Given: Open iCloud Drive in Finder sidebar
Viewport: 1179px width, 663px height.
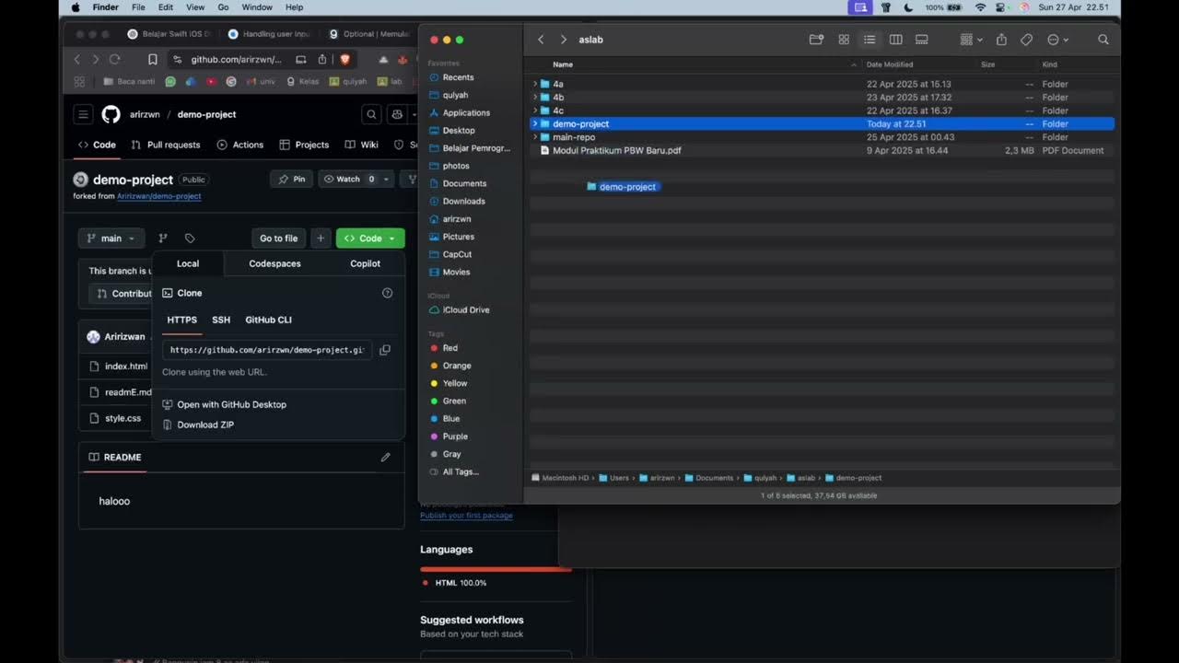Looking at the screenshot, I should click(x=465, y=310).
